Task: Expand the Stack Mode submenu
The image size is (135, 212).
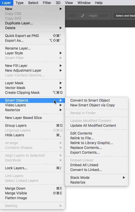Action: (97, 178)
